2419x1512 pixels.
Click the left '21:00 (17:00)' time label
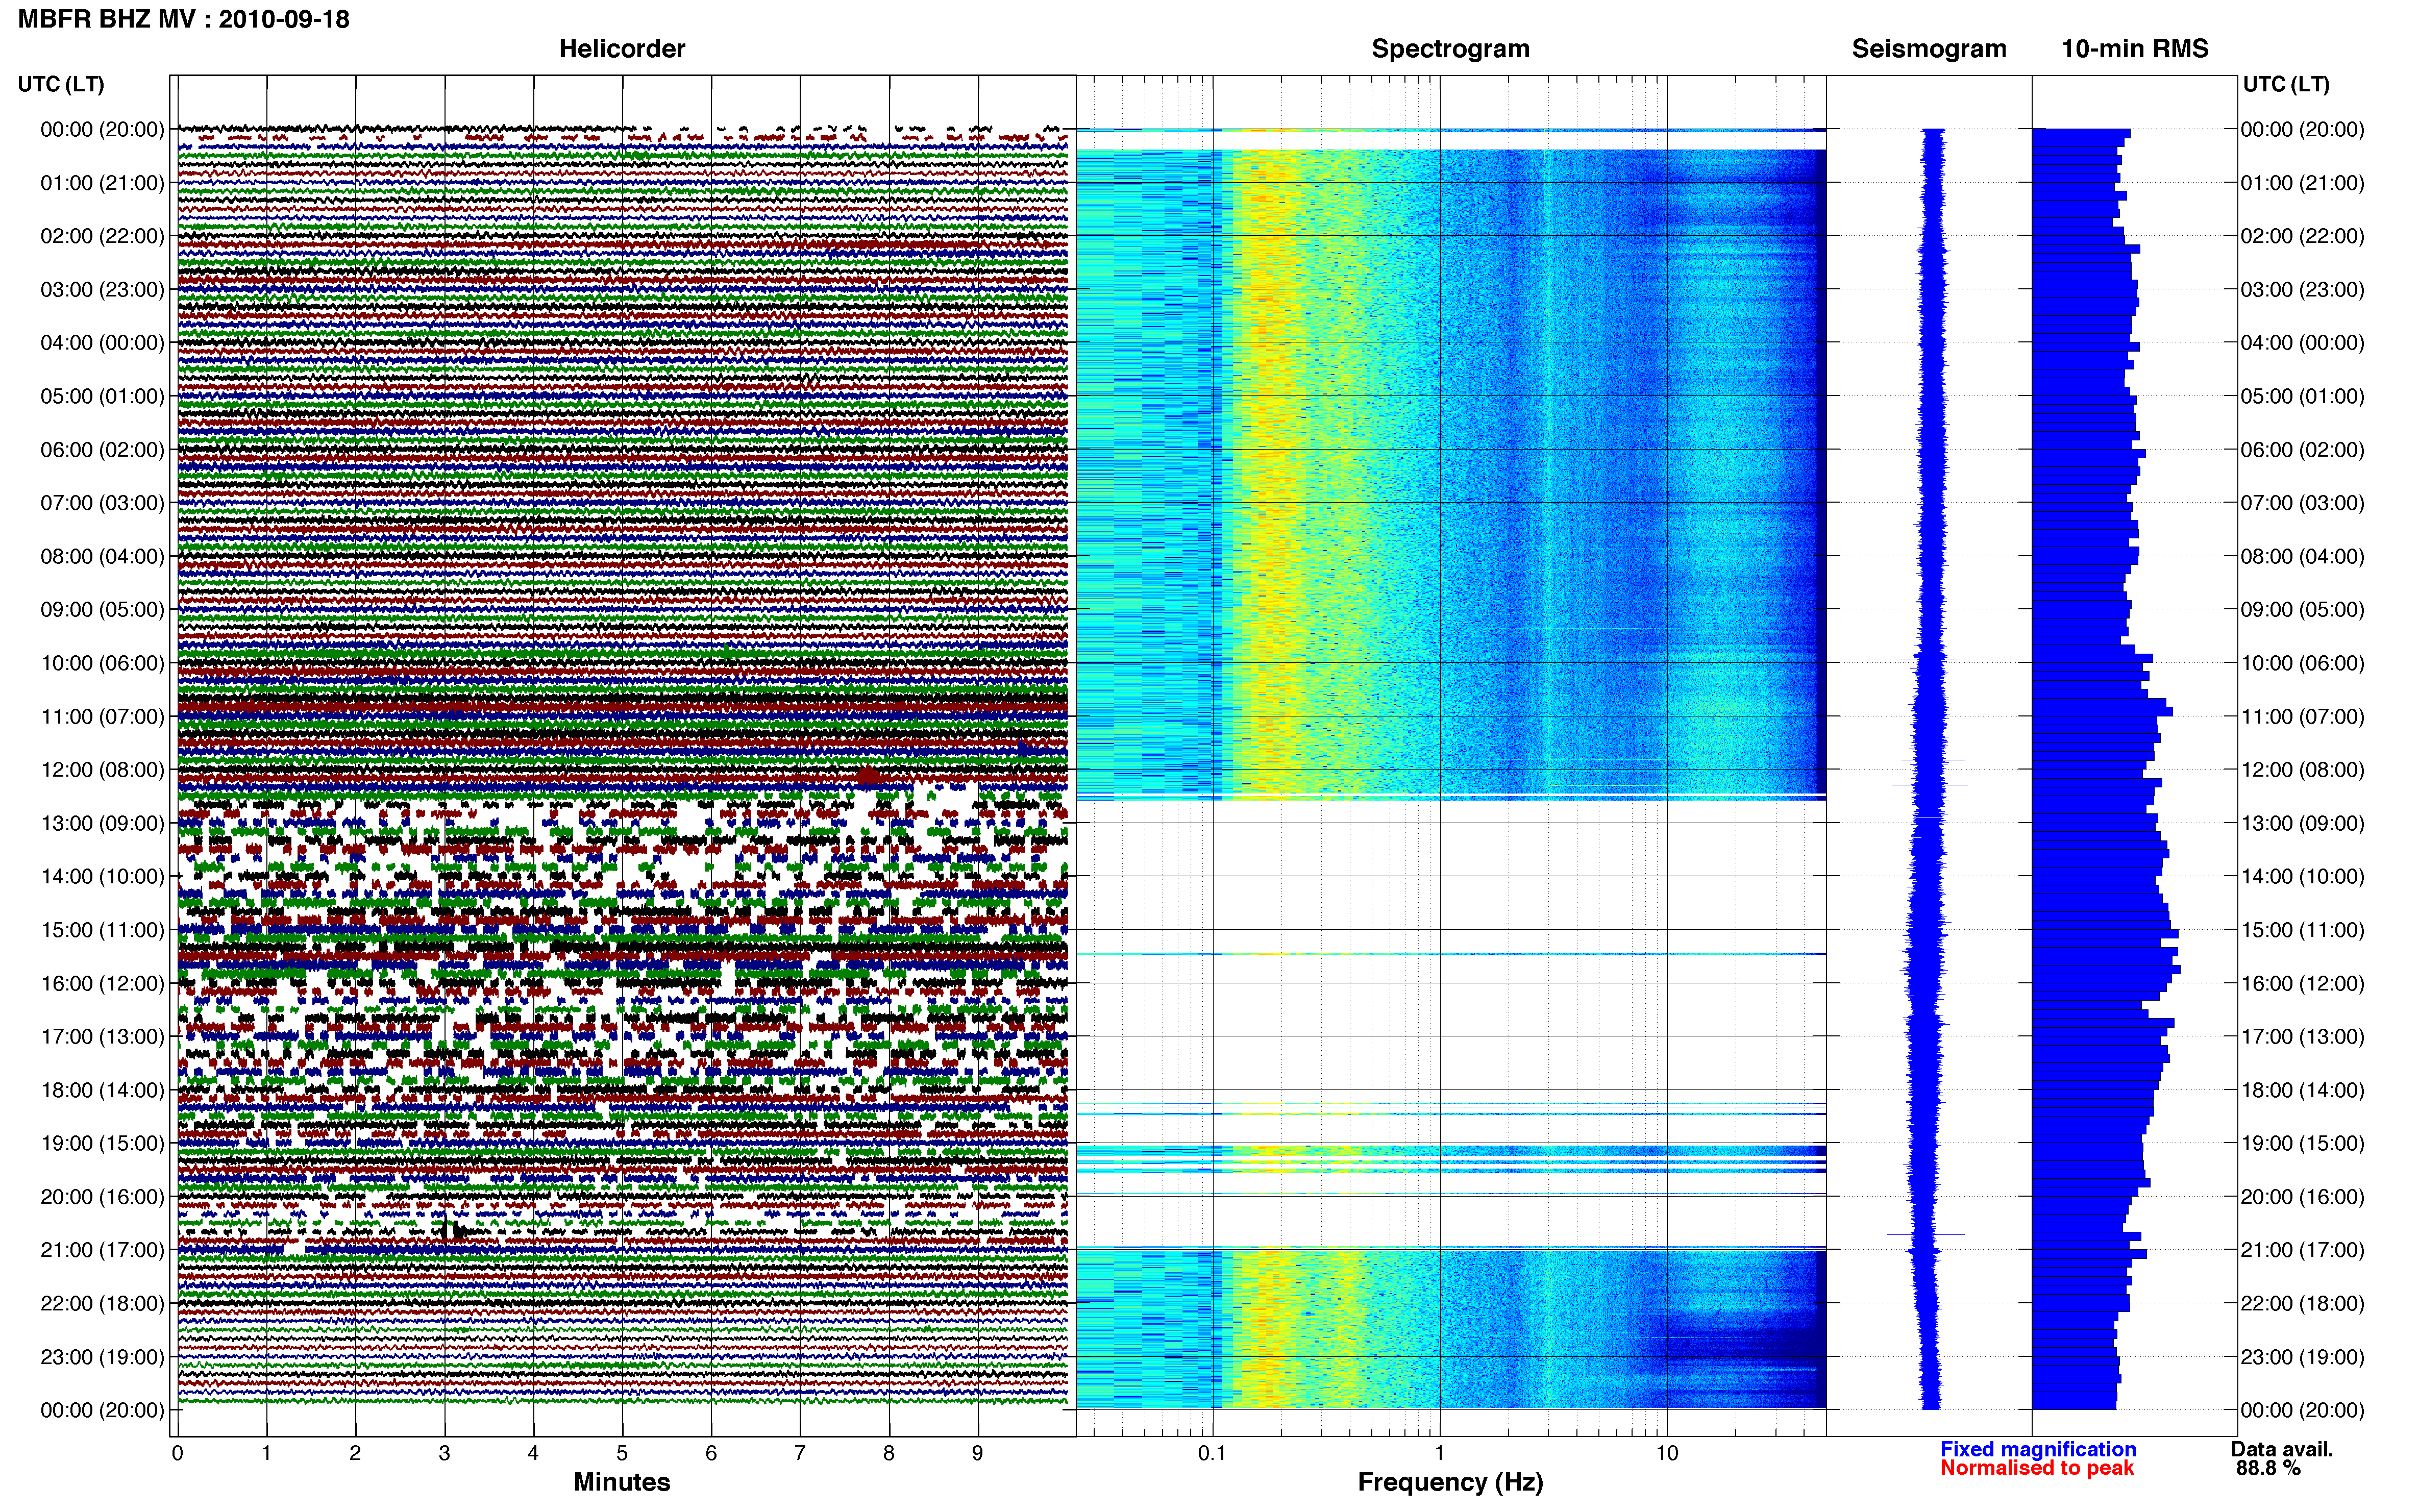click(102, 1250)
